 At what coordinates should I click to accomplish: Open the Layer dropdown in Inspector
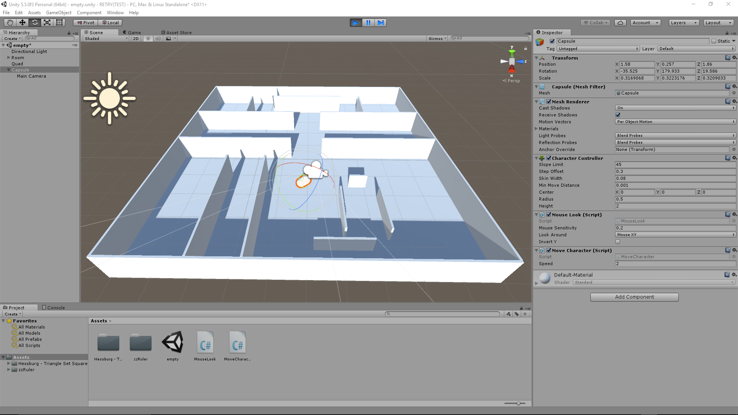pyautogui.click(x=696, y=49)
